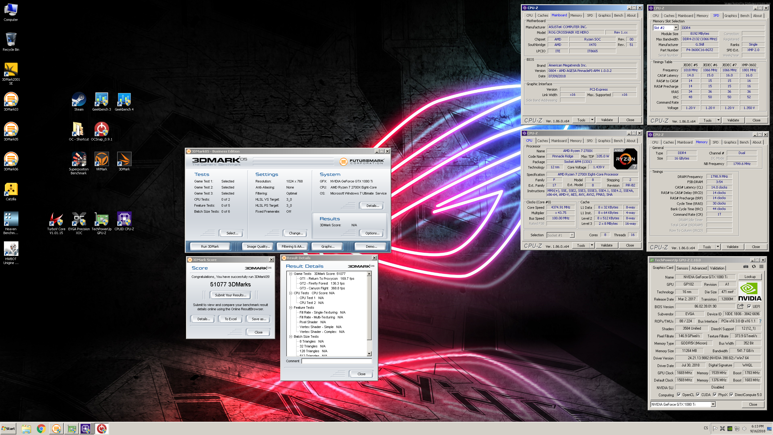Open the Slot #2 memory slot dropdown
The height and width of the screenshot is (435, 773).
tap(676, 28)
